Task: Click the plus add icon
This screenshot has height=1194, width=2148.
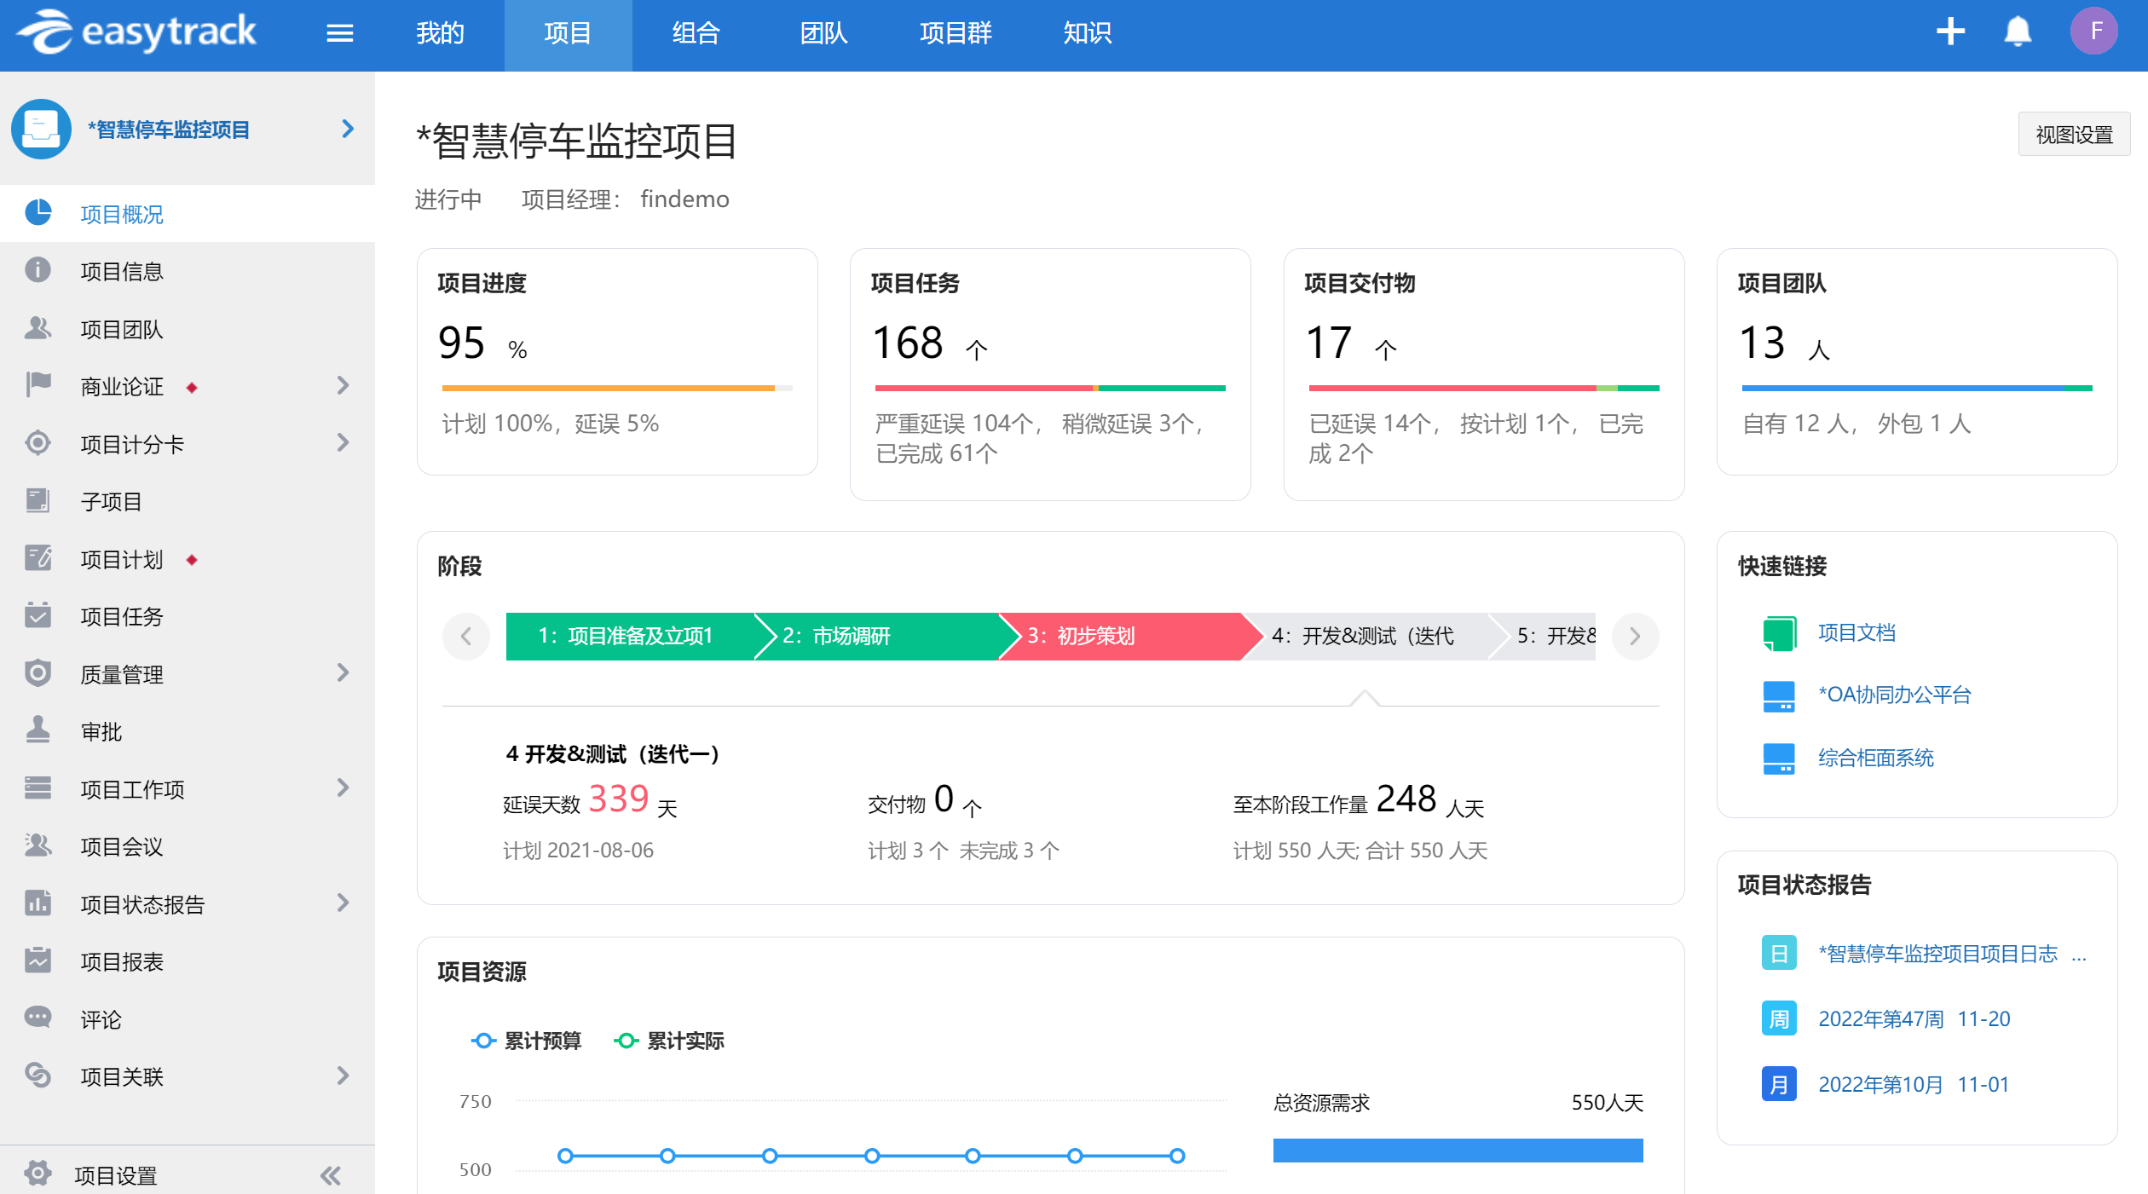Action: [1950, 32]
